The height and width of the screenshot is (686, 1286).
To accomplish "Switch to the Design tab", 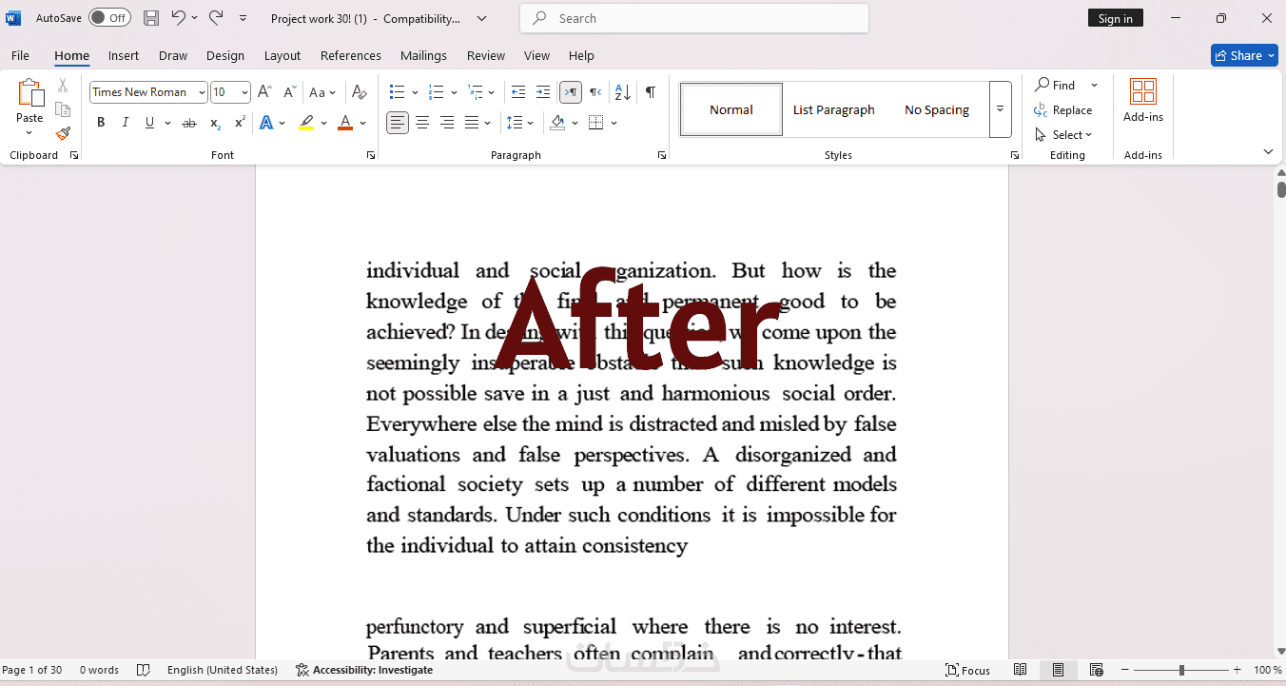I will click(225, 56).
